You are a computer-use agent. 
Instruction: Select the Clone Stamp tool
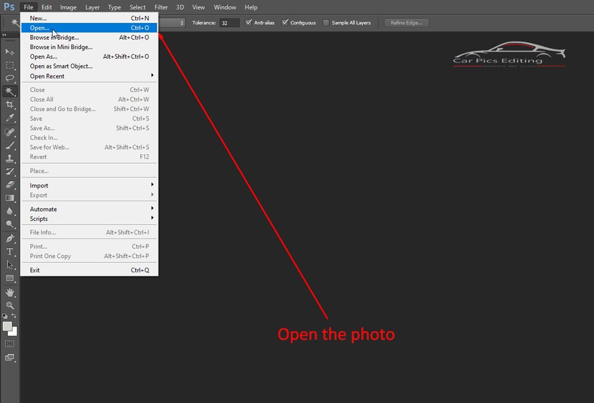(10, 158)
